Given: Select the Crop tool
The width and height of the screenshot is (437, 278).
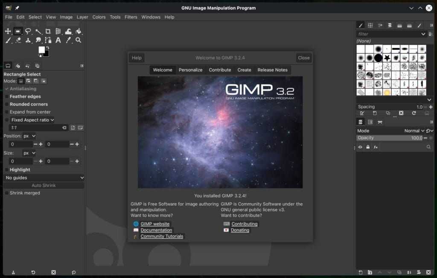Looking at the screenshot, I should [x=48, y=31].
